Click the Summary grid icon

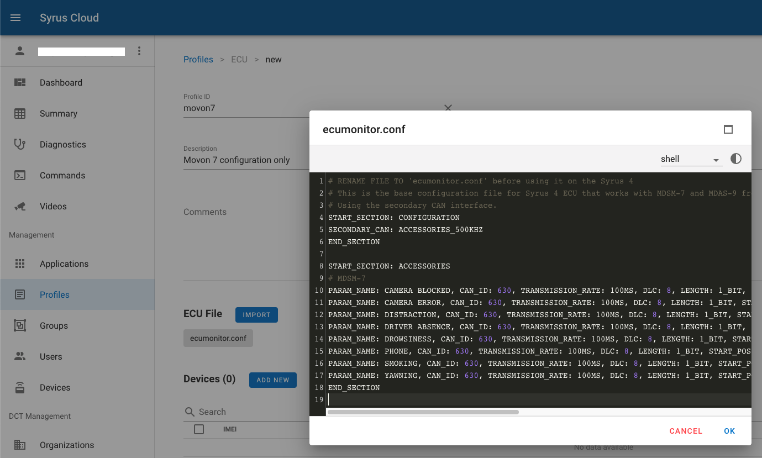click(x=20, y=113)
